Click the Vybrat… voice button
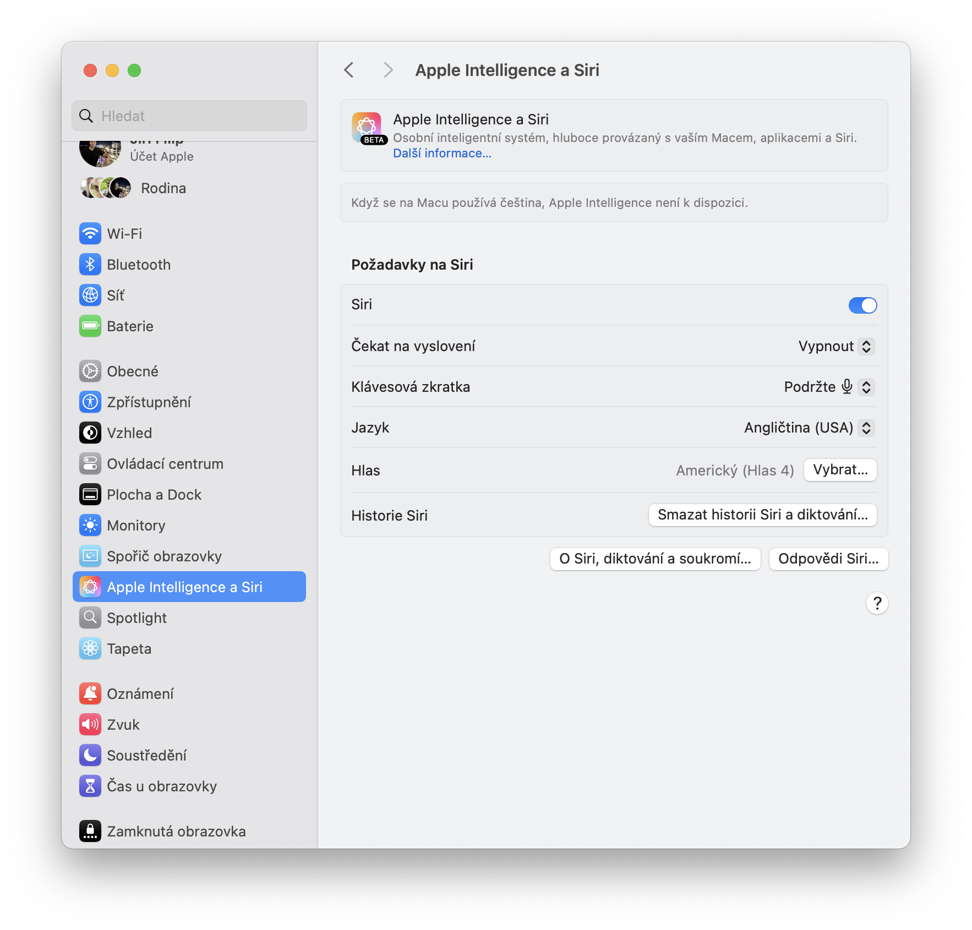The image size is (972, 930). point(840,471)
